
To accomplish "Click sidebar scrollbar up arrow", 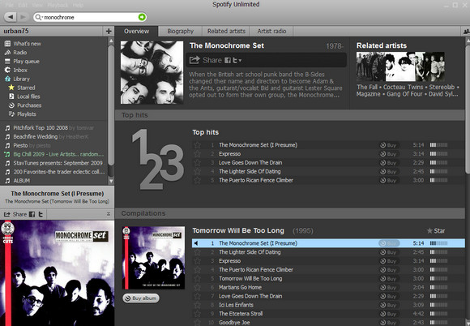I will click(x=111, y=41).
